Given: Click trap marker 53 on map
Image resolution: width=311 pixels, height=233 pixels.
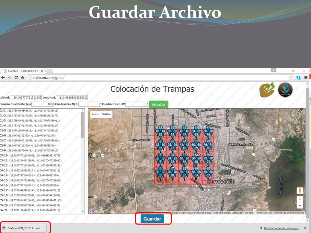Looking at the screenshot, I should pyautogui.click(x=196, y=155).
